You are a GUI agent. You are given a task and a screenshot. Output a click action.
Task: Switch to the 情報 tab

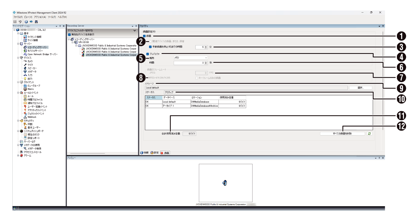tap(144, 153)
